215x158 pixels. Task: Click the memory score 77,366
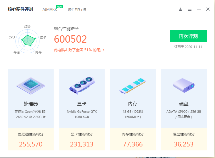[133, 144]
